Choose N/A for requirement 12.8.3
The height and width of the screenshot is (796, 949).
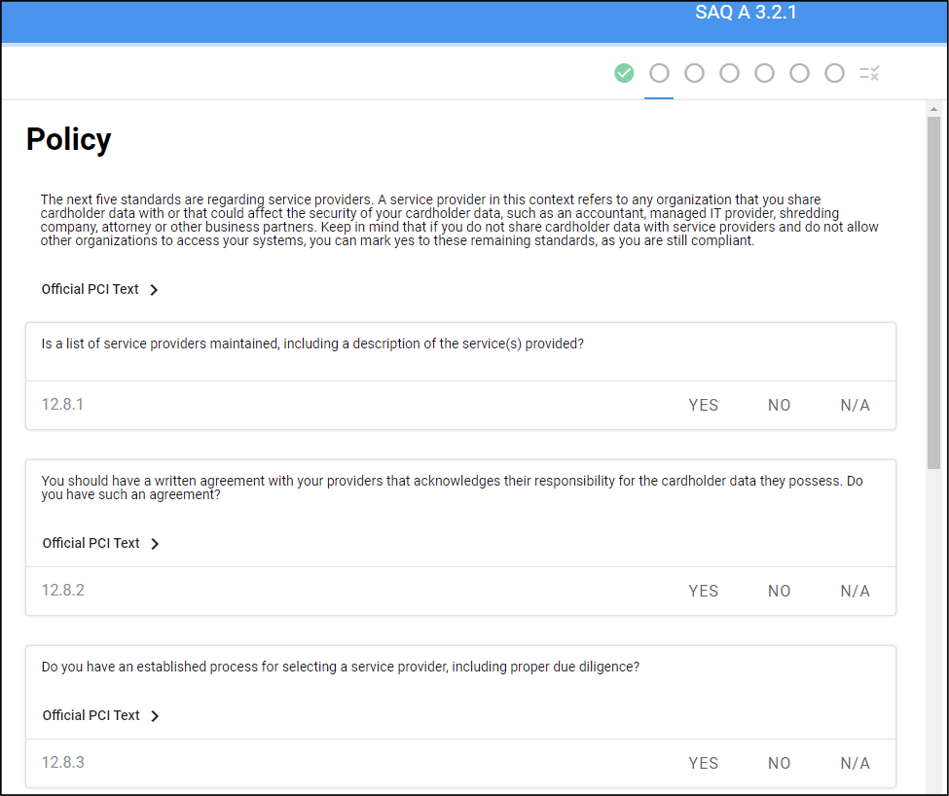(855, 763)
